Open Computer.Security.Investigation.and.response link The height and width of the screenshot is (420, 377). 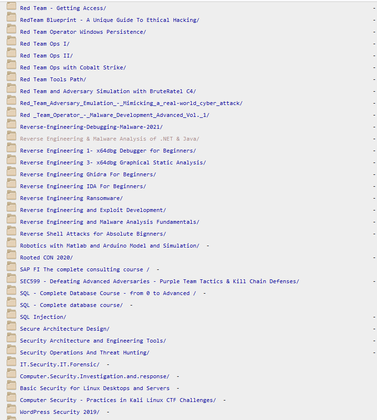[95, 376]
